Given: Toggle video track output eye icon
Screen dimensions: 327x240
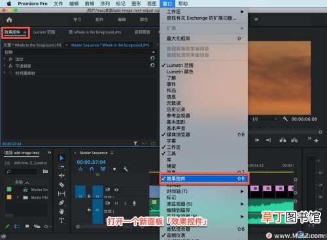Looking at the screenshot, I should pos(116,190).
